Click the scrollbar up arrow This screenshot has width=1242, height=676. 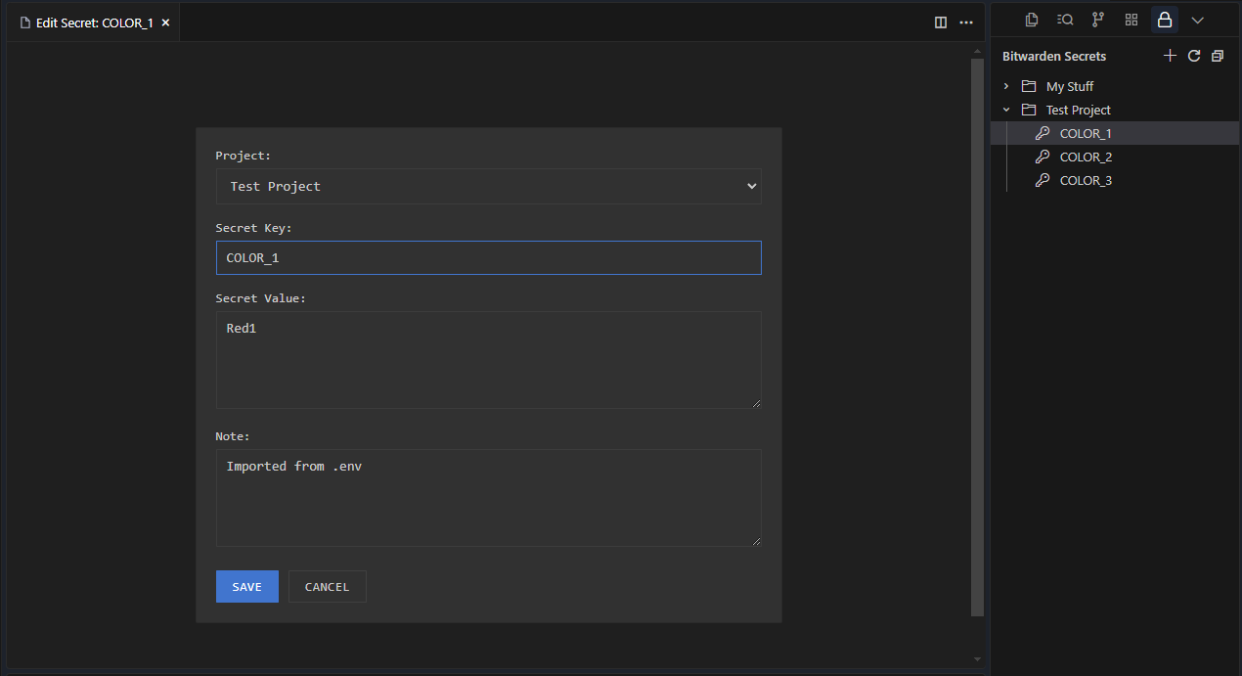click(977, 50)
